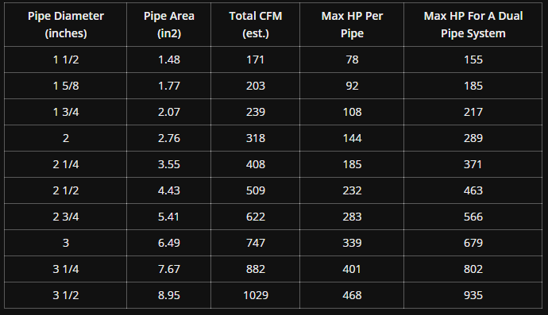Image resolution: width=548 pixels, height=315 pixels.
Task: Select pipe area value 2.07
Action: pos(169,112)
